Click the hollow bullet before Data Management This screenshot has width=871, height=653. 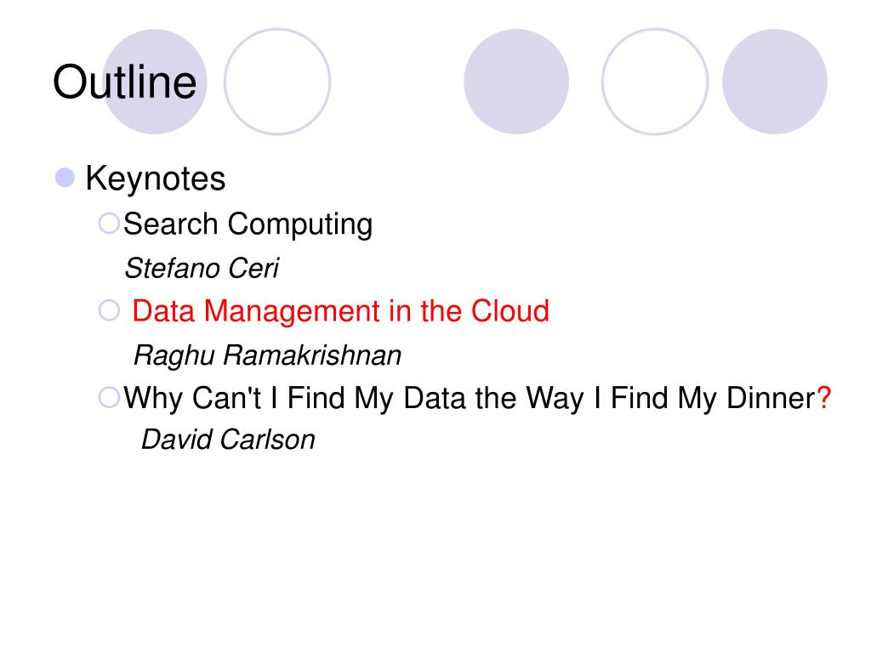(x=109, y=310)
